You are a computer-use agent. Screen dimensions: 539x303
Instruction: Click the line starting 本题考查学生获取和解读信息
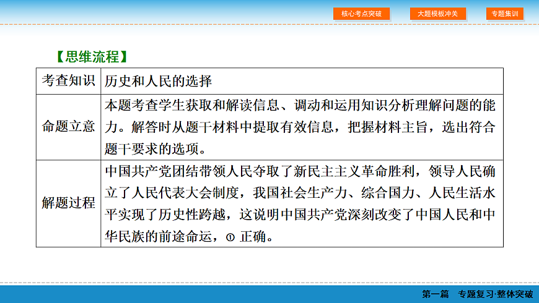pos(300,105)
